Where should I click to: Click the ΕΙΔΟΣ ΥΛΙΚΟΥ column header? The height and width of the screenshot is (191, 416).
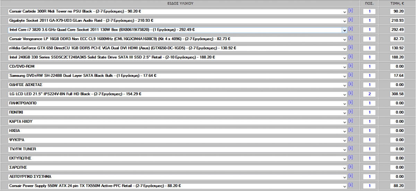tap(180, 3)
